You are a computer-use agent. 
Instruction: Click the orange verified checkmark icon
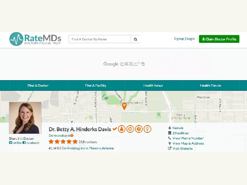115,129
